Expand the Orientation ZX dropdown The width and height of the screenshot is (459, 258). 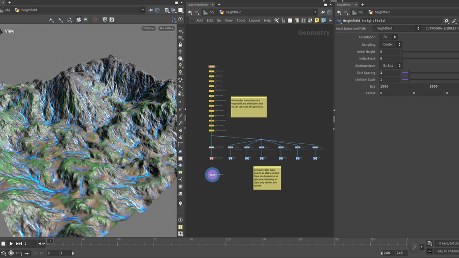coord(389,37)
